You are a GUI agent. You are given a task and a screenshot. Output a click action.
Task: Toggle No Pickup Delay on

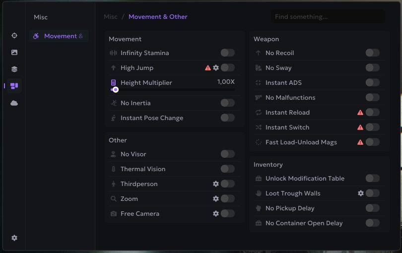[372, 208]
